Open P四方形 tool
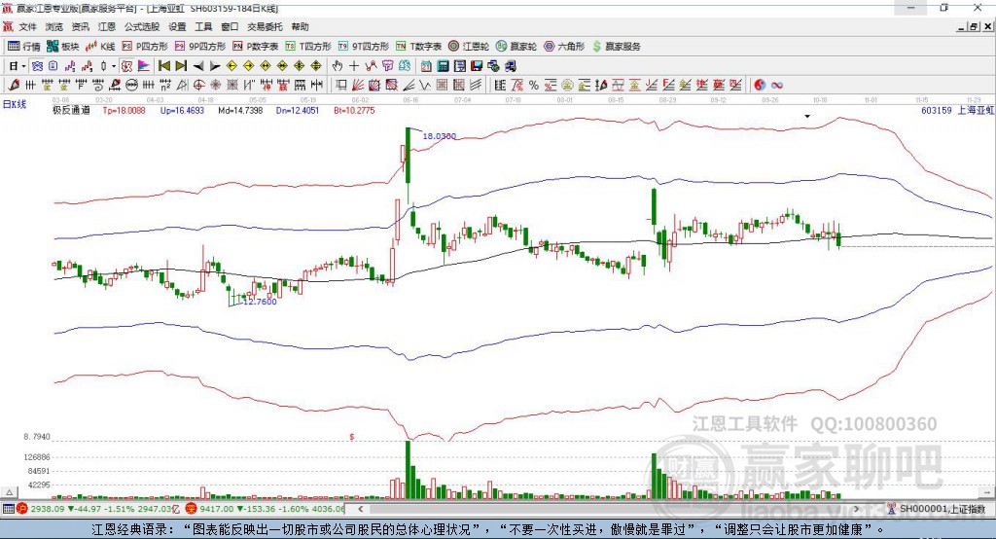Viewport: 996px width, 539px height. [145, 47]
